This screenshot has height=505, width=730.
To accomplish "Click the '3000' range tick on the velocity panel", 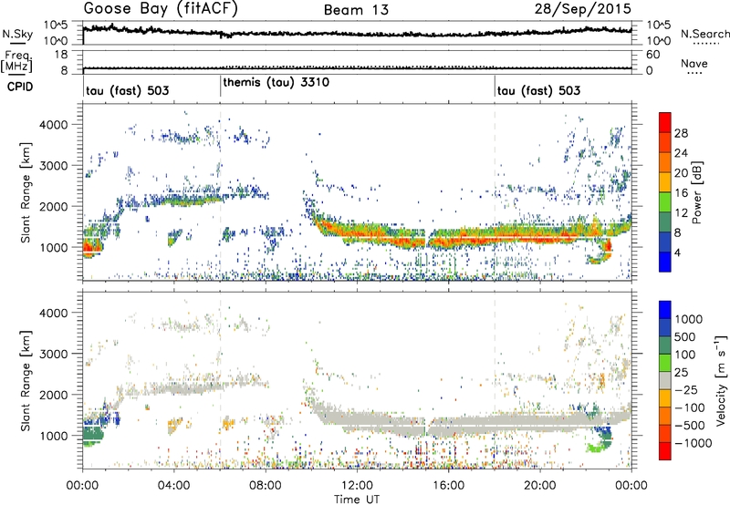I will (x=54, y=354).
